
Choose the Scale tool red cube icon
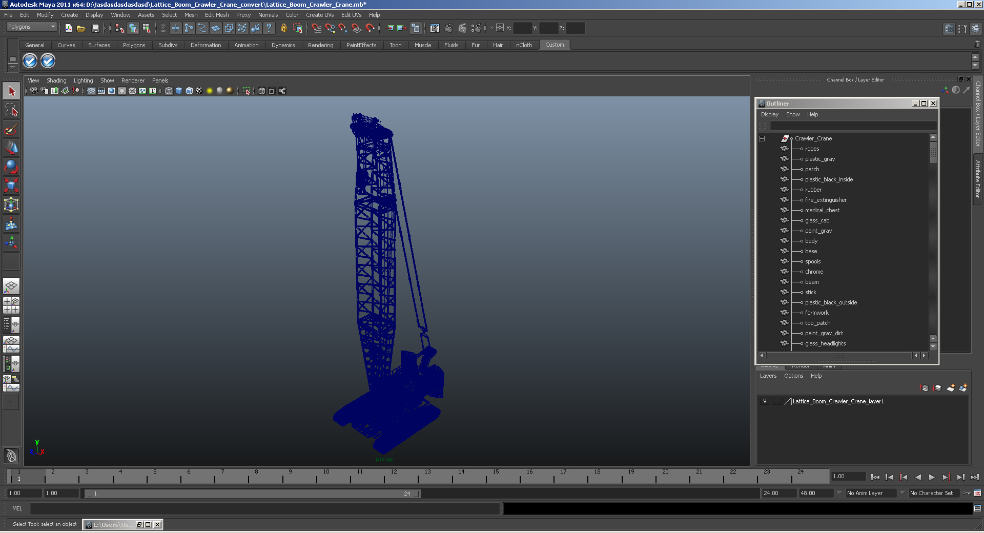[11, 185]
